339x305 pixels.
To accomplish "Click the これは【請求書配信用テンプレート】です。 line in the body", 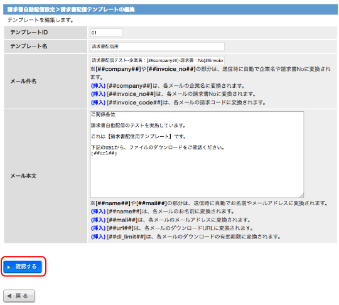I will (x=139, y=137).
